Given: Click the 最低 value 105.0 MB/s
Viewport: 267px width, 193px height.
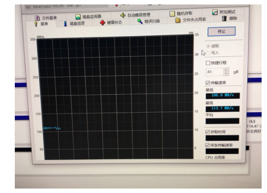Looking at the screenshot, I should pyautogui.click(x=223, y=96).
